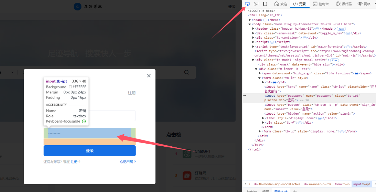The height and width of the screenshot is (192, 376).
Task: Expand the div tb-f node arrow
Action: tap(263, 123)
